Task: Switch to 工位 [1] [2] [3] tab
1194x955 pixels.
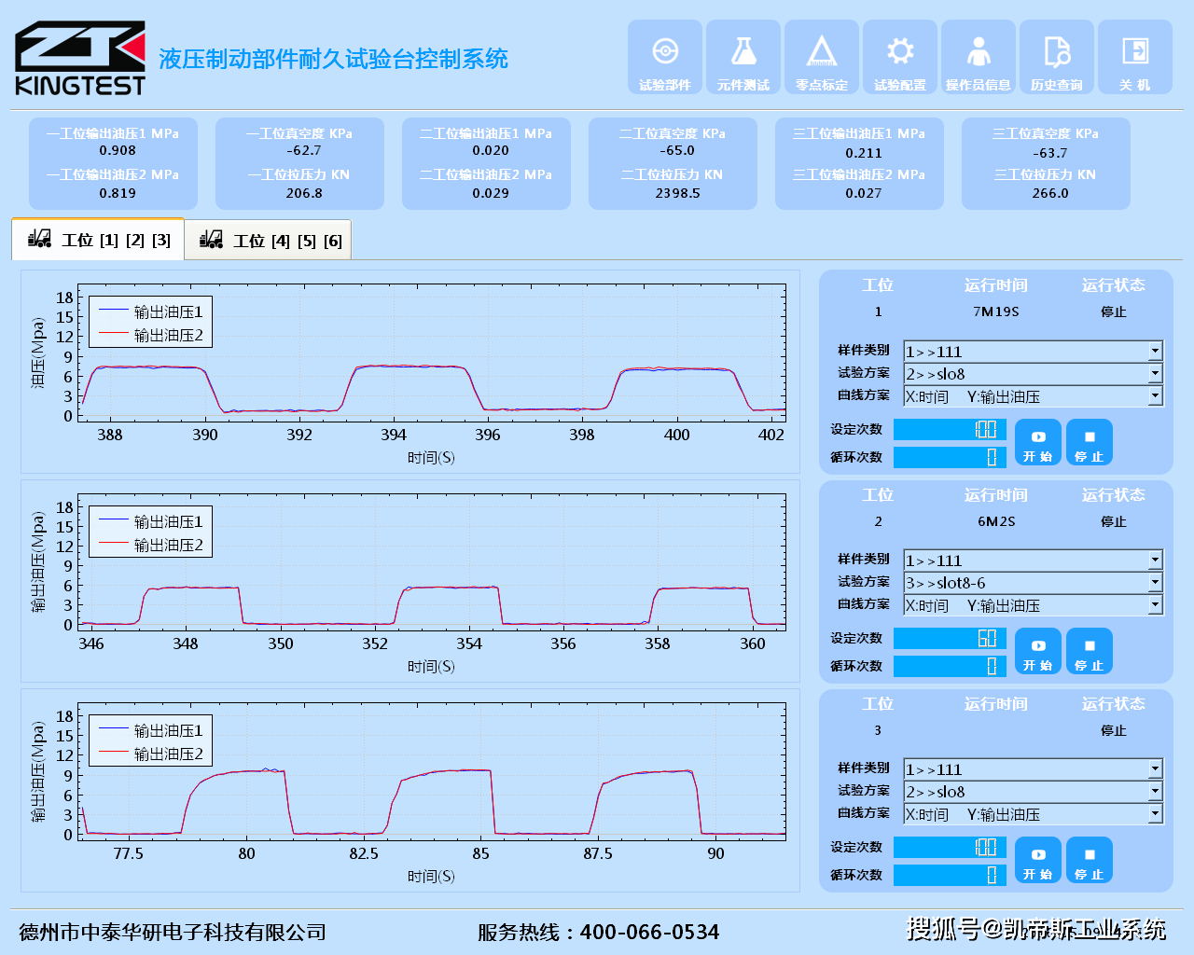Action: [98, 240]
